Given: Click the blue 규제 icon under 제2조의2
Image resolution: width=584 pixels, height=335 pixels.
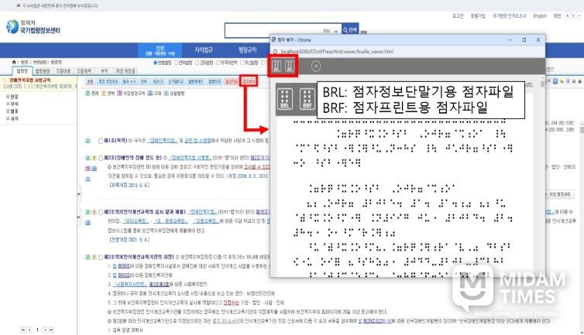Looking at the screenshot, I should pos(88,223).
